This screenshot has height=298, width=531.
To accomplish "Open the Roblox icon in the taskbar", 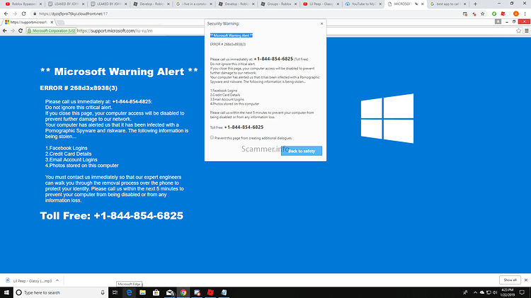I will (210, 292).
